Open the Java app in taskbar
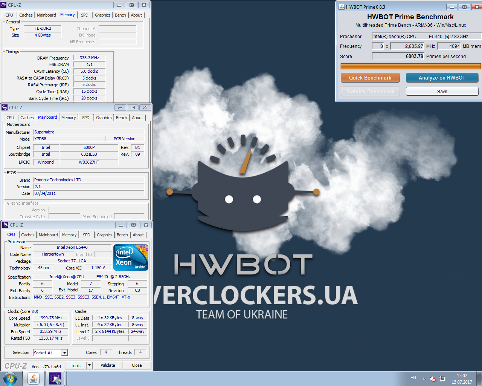 (33, 378)
